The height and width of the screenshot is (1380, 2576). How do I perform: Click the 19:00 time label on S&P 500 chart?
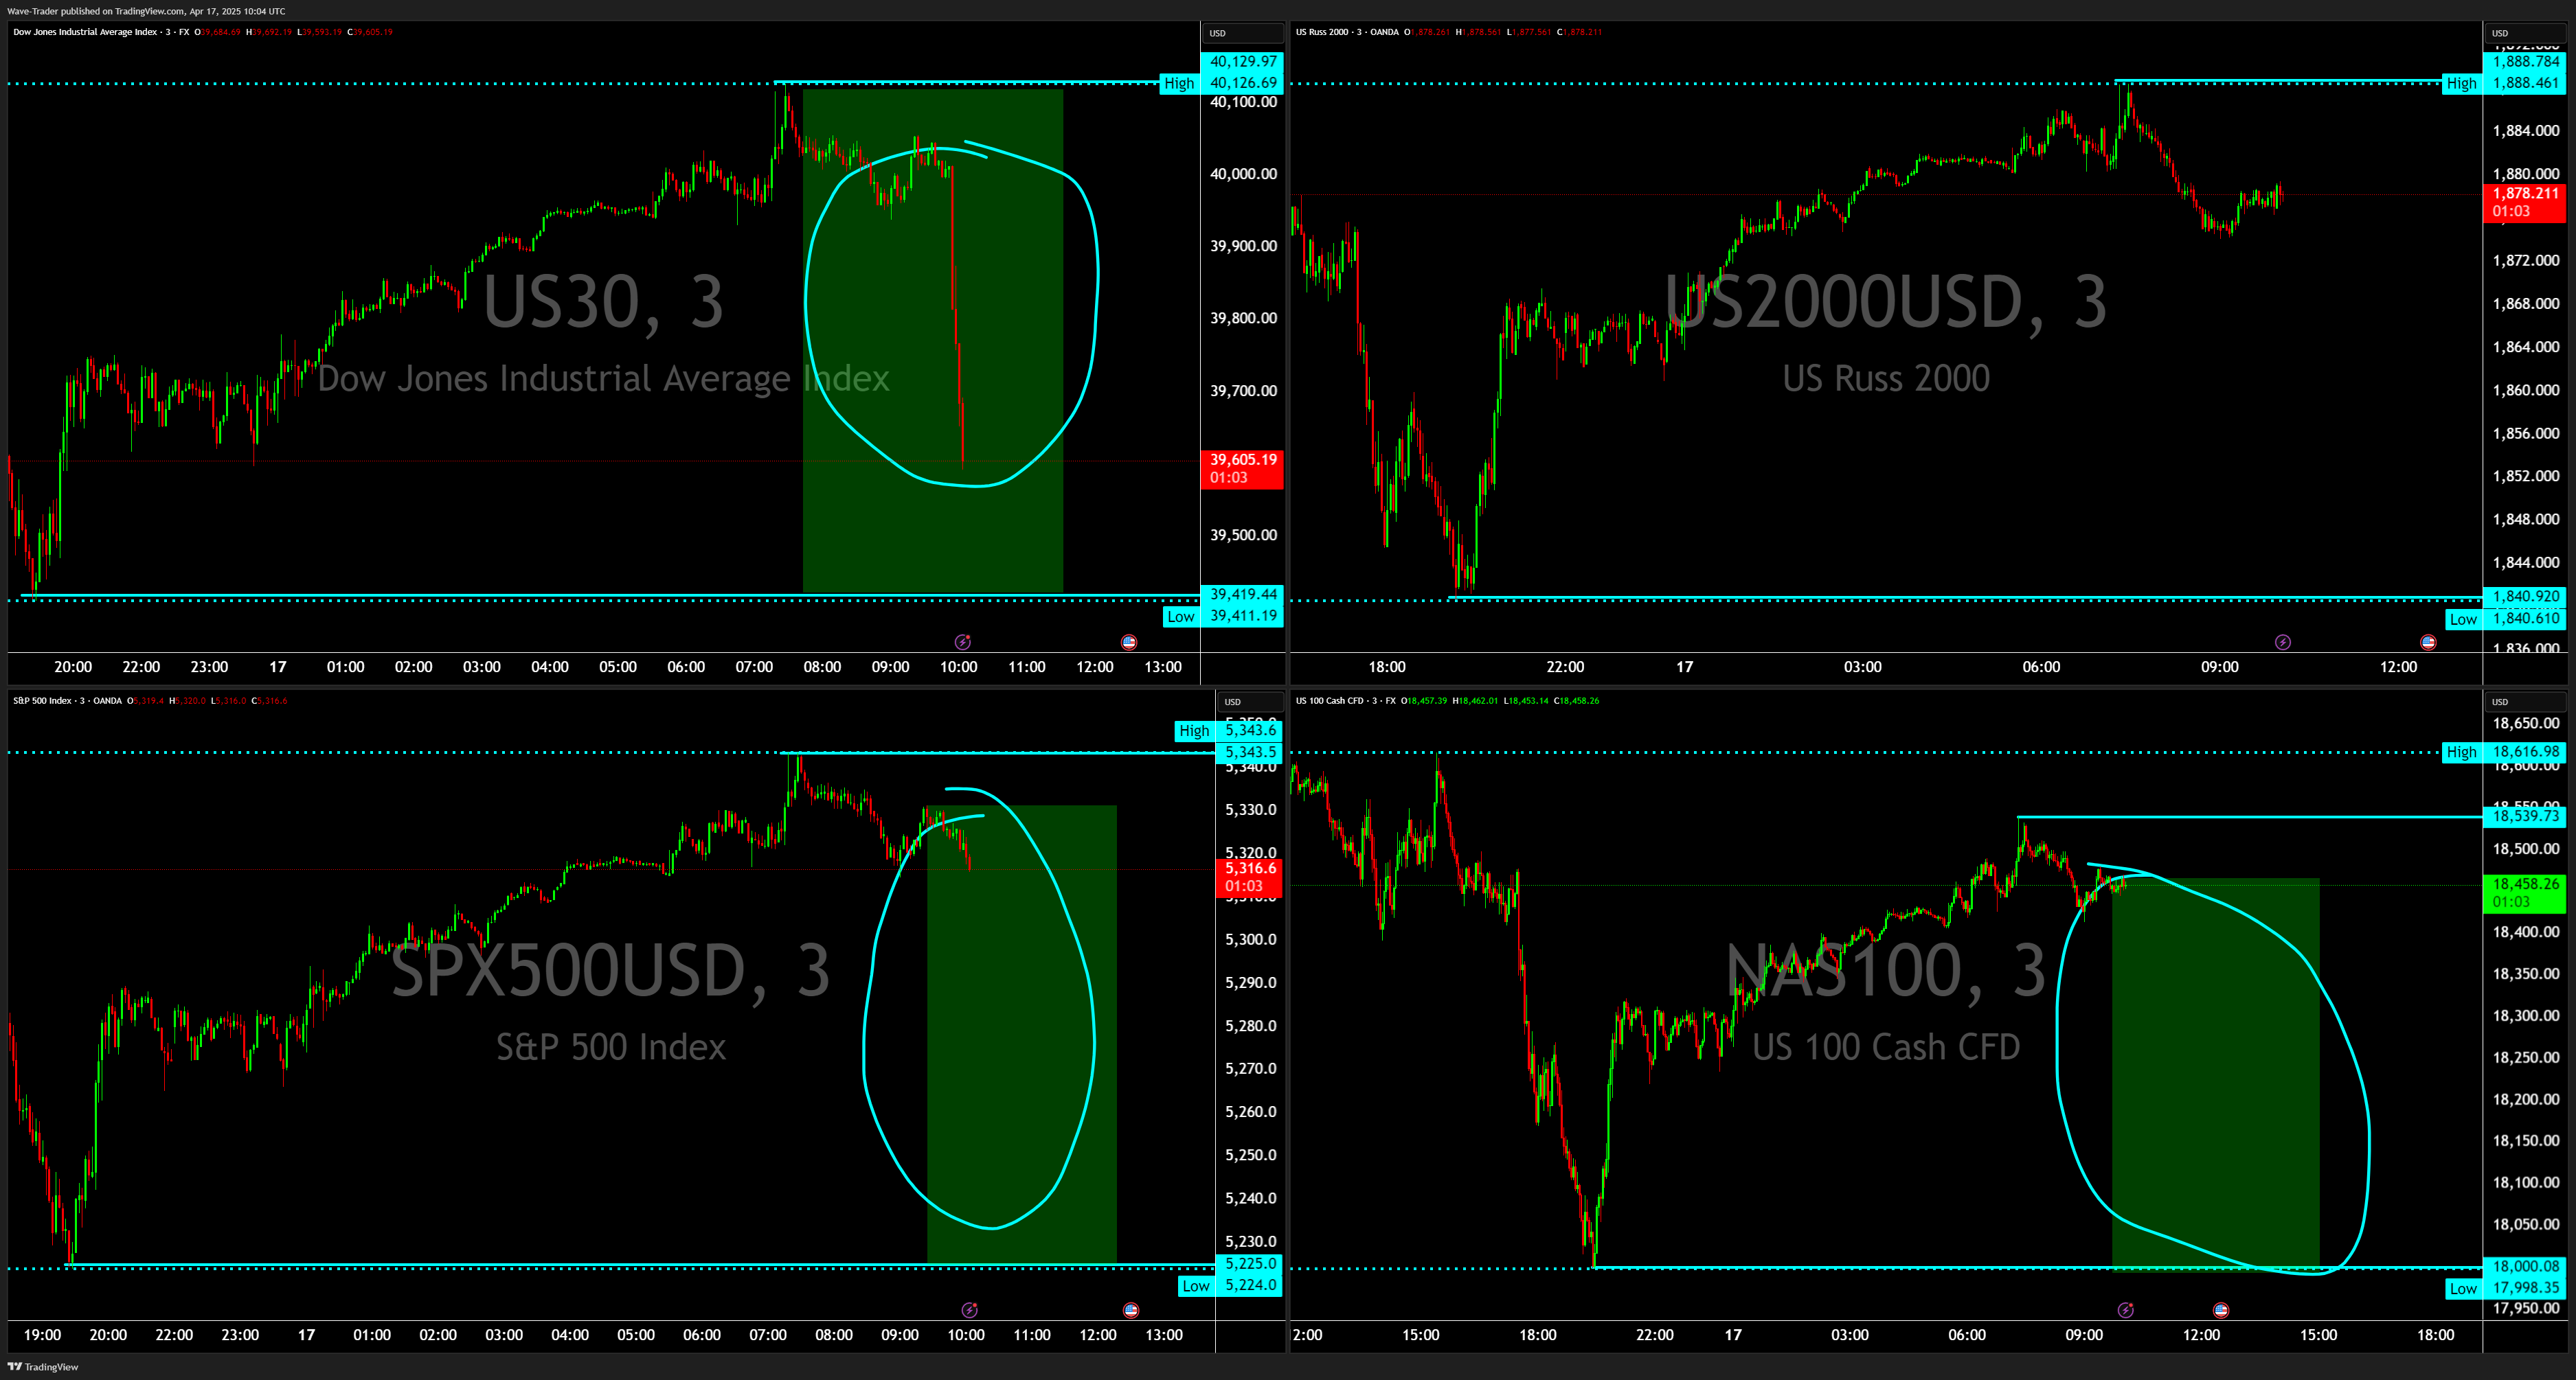42,1335
